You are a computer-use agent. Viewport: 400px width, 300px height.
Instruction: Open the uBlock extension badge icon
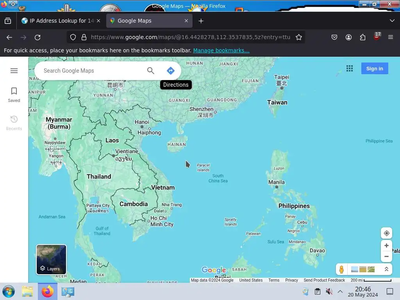click(377, 36)
